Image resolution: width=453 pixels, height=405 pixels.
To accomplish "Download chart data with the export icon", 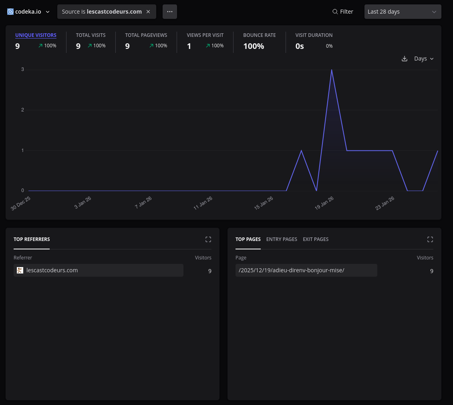I will [405, 59].
